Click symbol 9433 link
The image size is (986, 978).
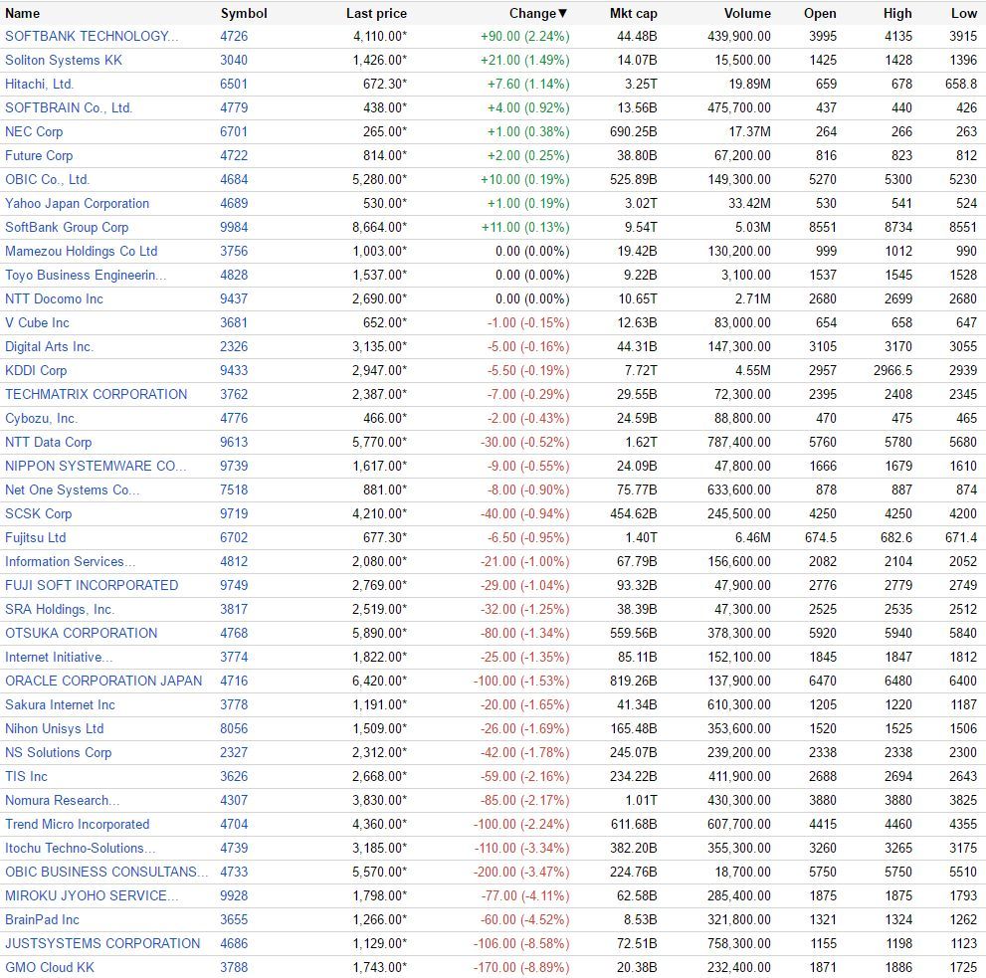tap(234, 371)
